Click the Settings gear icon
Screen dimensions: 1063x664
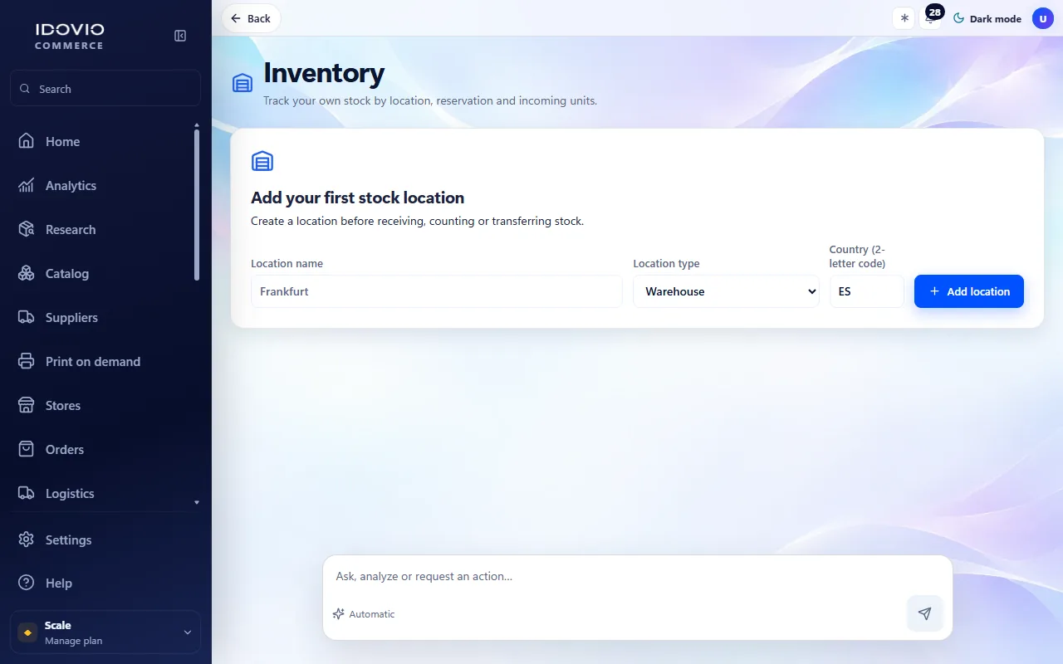coord(27,540)
